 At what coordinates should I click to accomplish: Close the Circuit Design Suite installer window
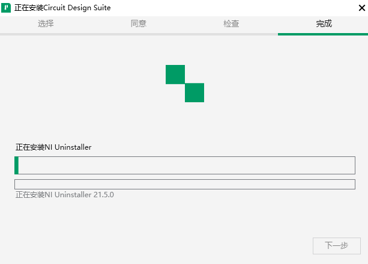[x=361, y=8]
